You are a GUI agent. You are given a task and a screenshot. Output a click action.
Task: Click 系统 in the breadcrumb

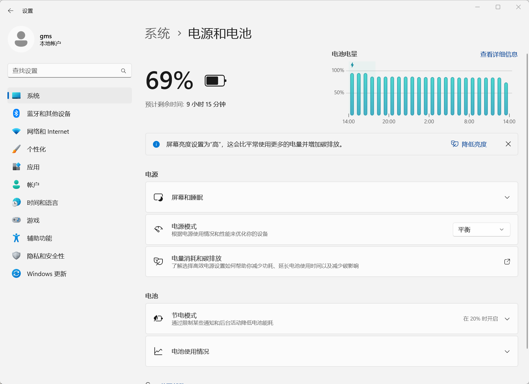(157, 33)
